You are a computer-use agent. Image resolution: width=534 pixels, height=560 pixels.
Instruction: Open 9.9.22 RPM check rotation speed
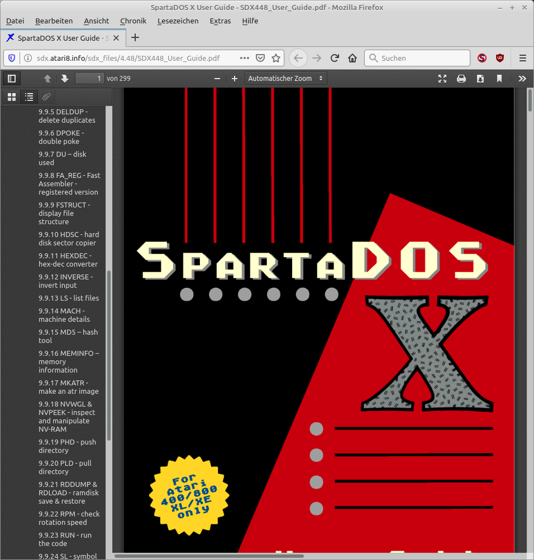tap(69, 518)
